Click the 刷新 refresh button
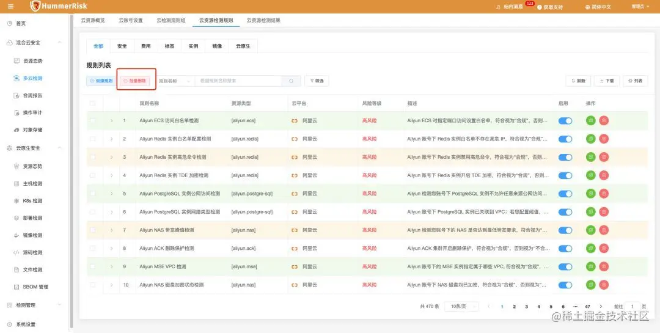This screenshot has height=333, width=660. 578,81
